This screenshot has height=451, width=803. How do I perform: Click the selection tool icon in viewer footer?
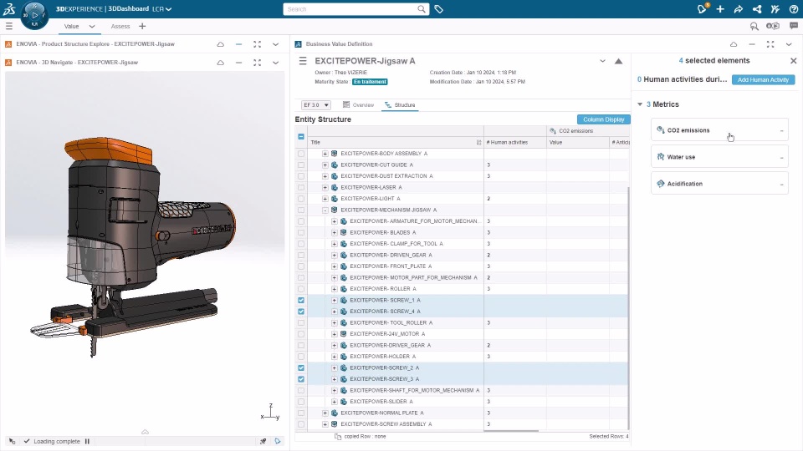pos(12,441)
